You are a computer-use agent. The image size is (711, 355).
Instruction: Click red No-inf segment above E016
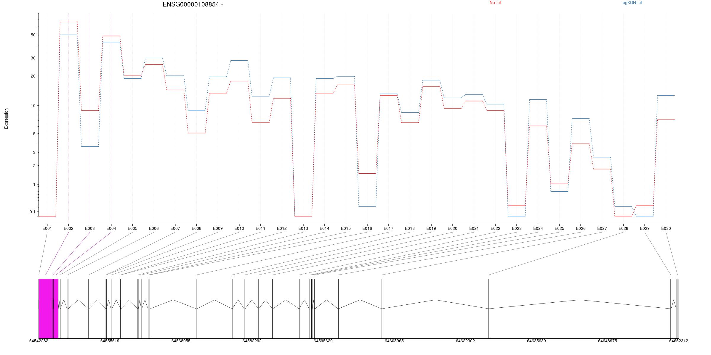point(367,173)
